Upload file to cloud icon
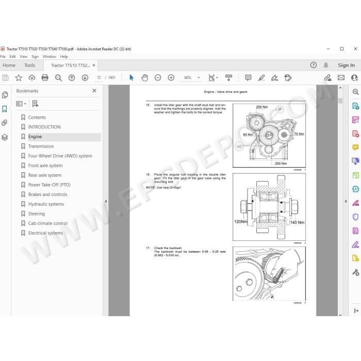 pyautogui.click(x=32, y=78)
